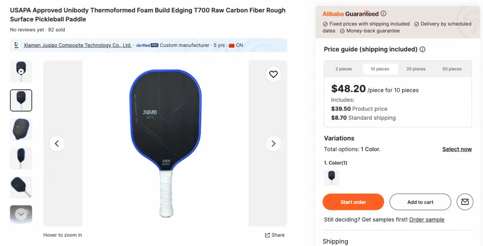Choose the paddle color swatch

click(x=331, y=177)
